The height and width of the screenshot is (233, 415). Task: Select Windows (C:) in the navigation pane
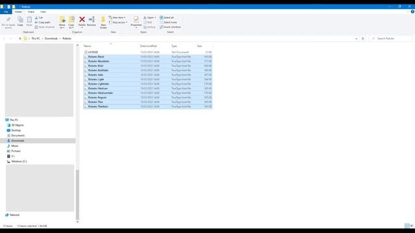point(19,161)
